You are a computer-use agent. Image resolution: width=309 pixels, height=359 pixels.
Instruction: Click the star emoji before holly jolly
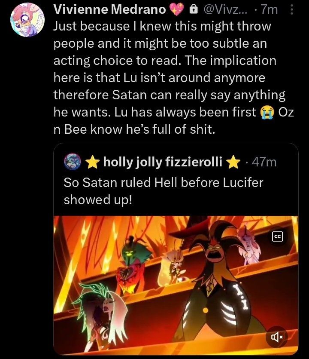click(92, 162)
